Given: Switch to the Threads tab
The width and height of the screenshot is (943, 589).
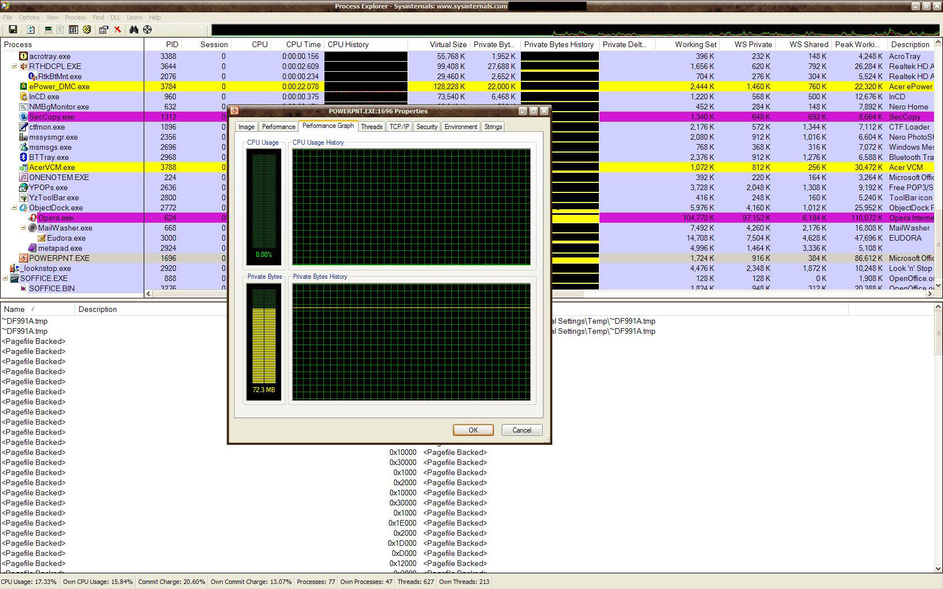Looking at the screenshot, I should click(372, 127).
